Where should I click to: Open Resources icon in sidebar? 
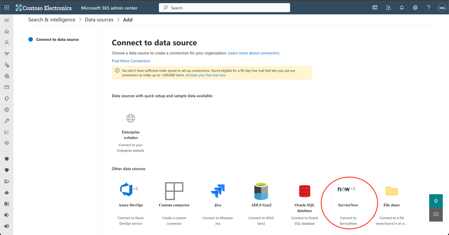point(7,76)
